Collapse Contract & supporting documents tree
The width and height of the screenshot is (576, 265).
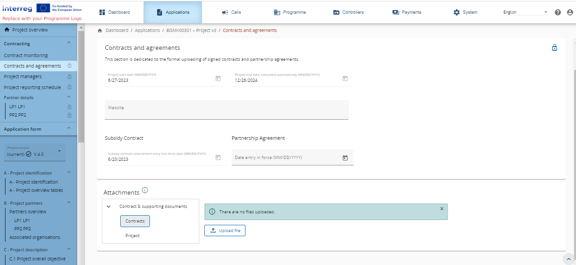click(x=109, y=207)
